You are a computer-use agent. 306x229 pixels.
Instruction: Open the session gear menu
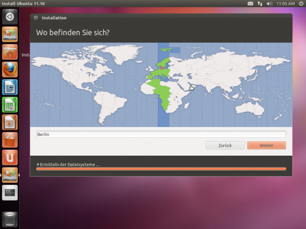click(x=301, y=3)
